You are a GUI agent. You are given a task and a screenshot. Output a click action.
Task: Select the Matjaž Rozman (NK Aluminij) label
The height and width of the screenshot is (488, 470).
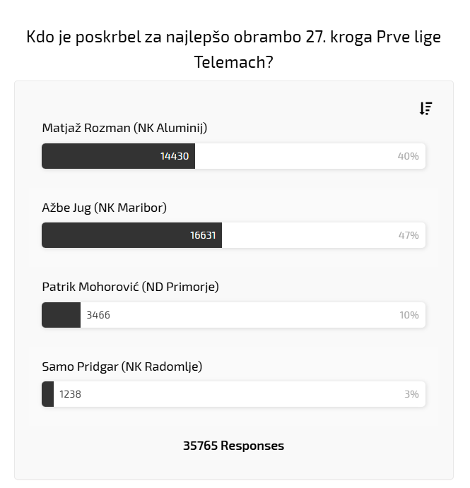pos(124,128)
